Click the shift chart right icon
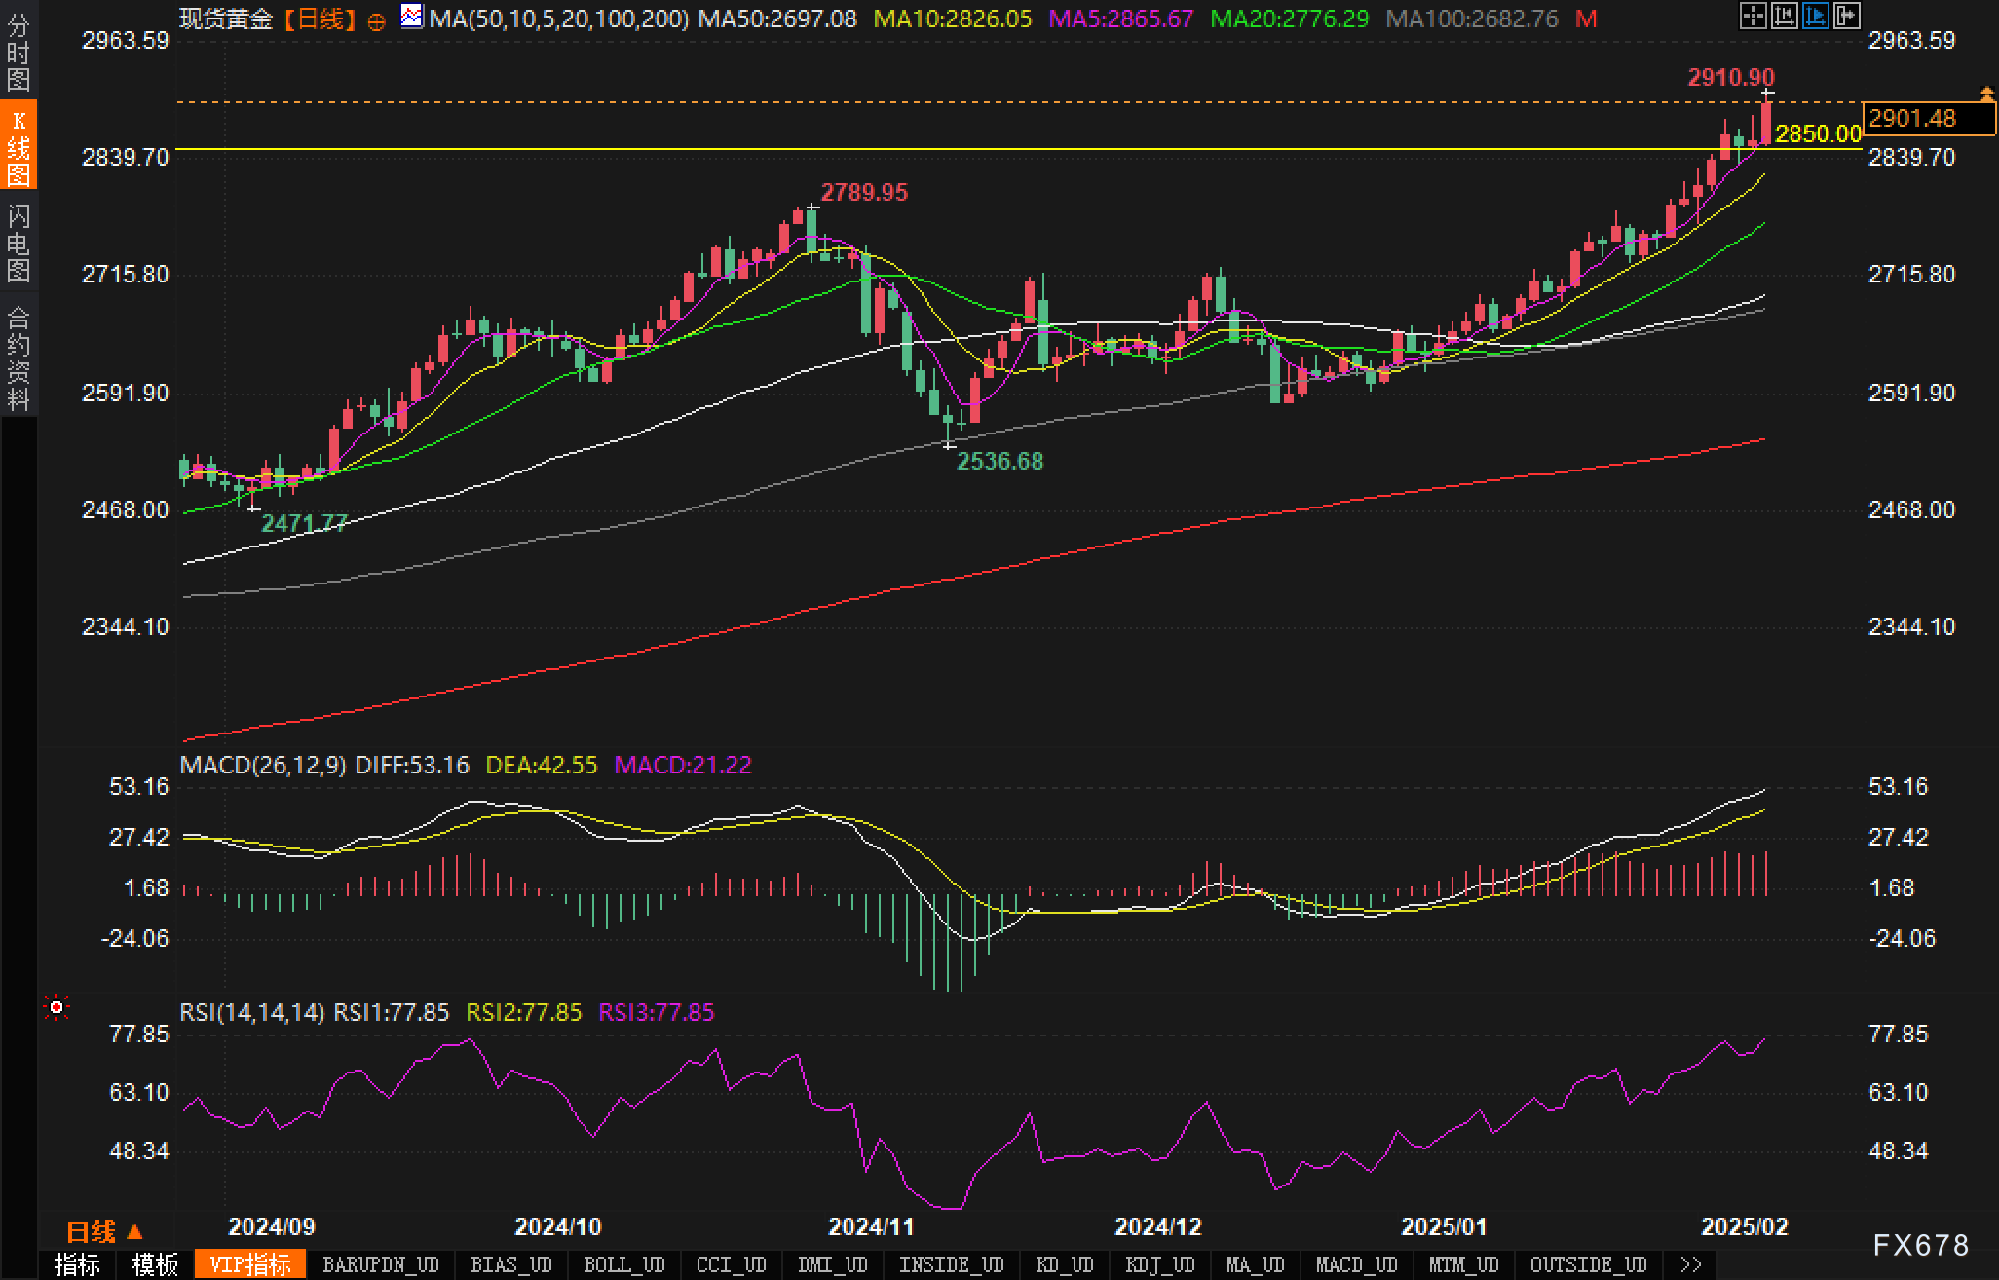This screenshot has width=1999, height=1280. coord(1846,16)
